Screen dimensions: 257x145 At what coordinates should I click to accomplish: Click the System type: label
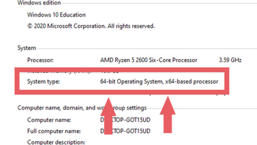[x=43, y=81]
